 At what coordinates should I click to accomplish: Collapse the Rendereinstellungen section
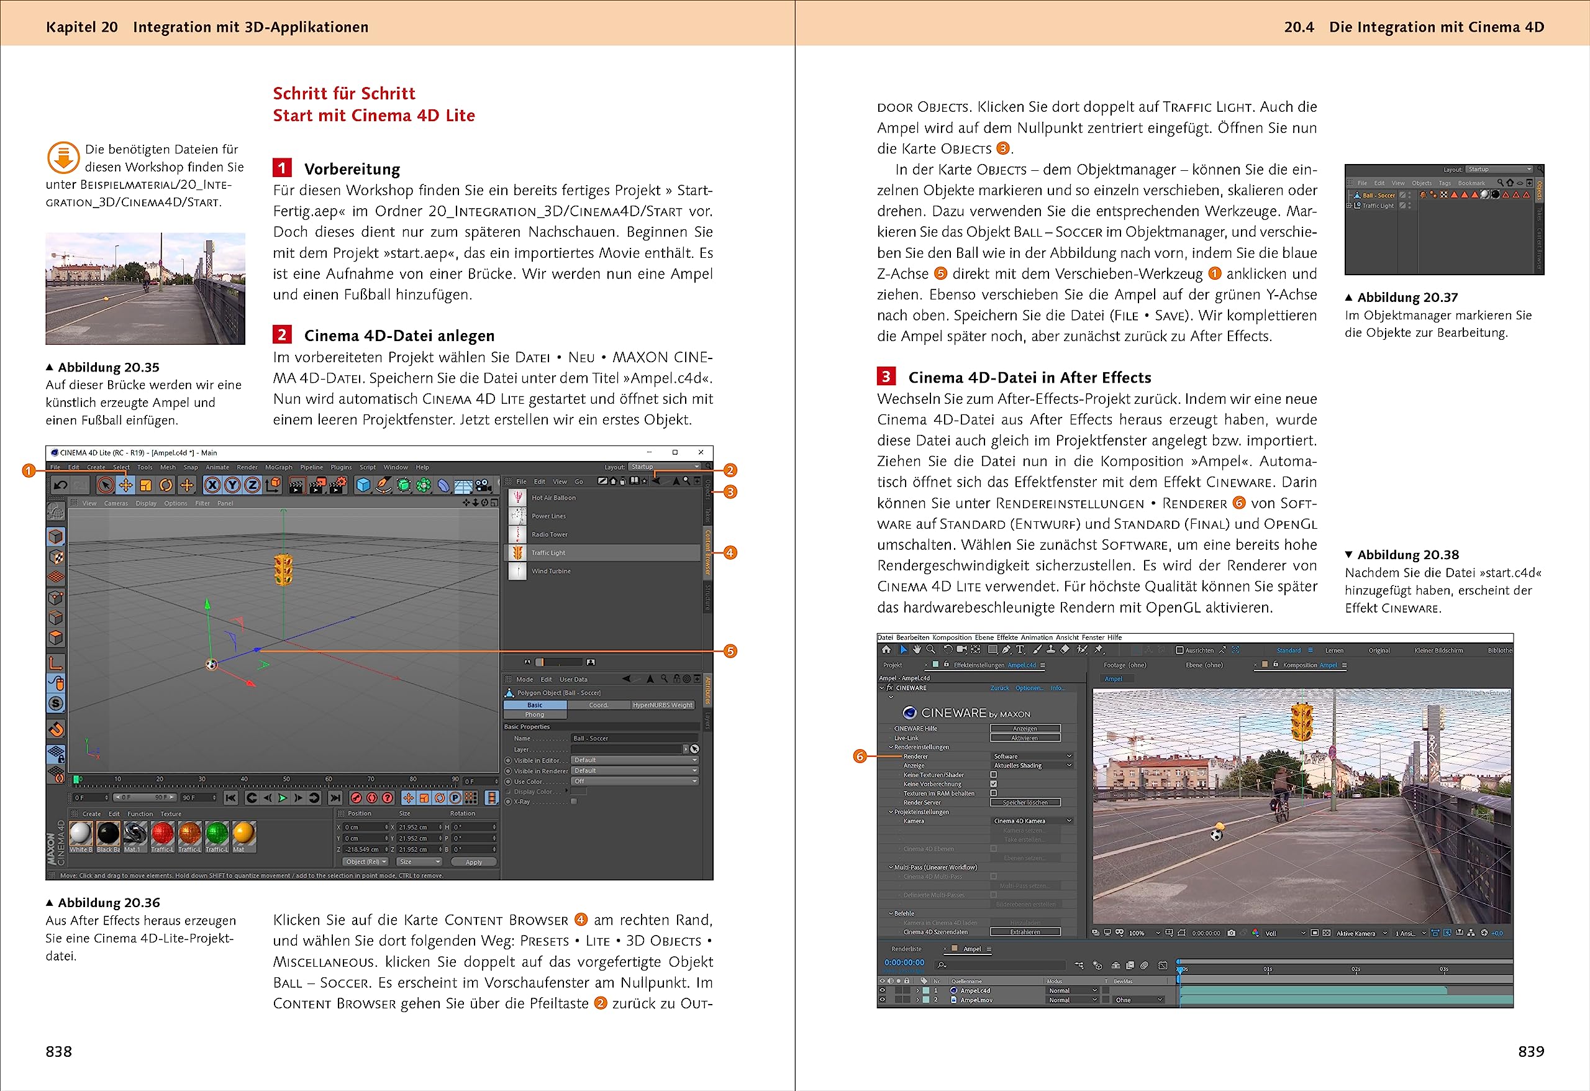click(x=891, y=747)
